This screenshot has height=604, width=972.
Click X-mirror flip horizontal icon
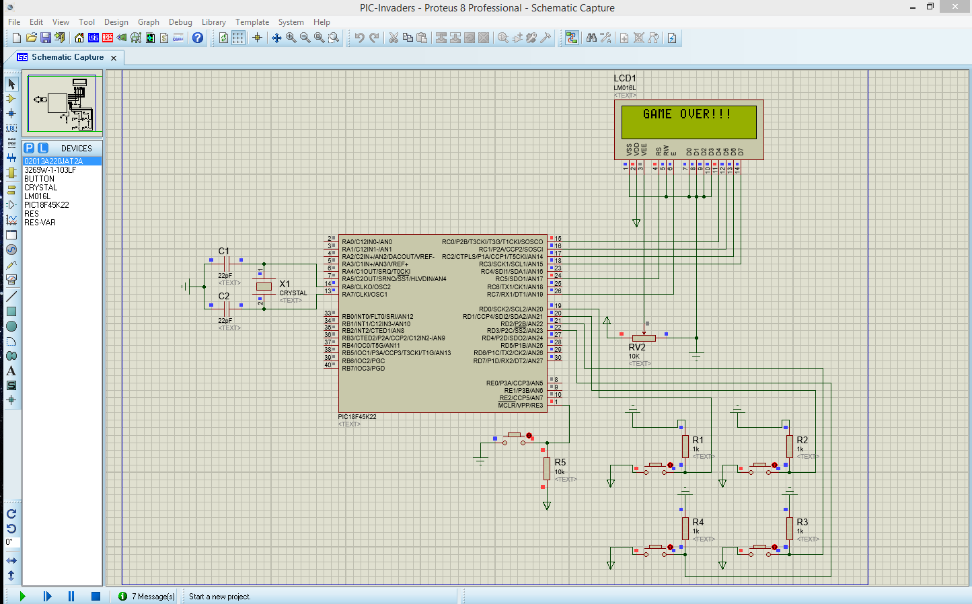coord(11,560)
